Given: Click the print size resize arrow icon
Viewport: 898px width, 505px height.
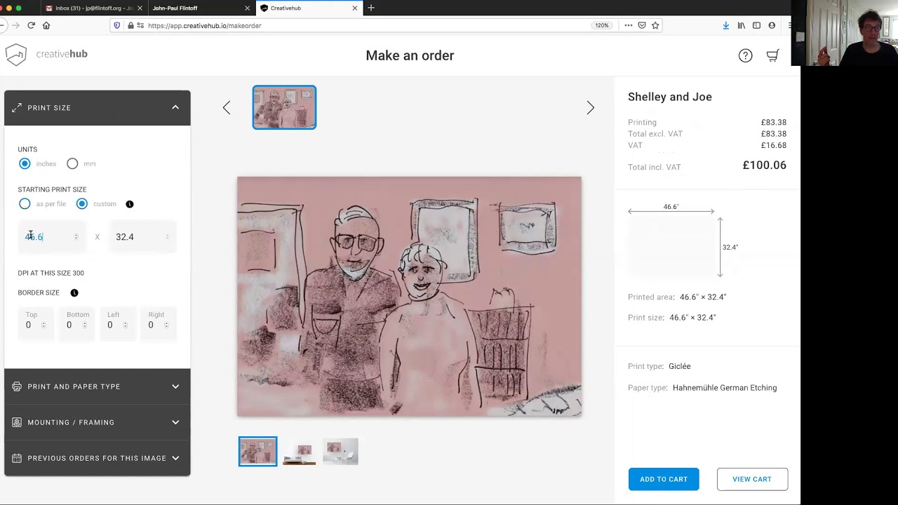Looking at the screenshot, I should pyautogui.click(x=17, y=107).
